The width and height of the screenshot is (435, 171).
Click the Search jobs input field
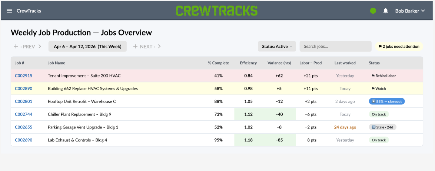[335, 46]
